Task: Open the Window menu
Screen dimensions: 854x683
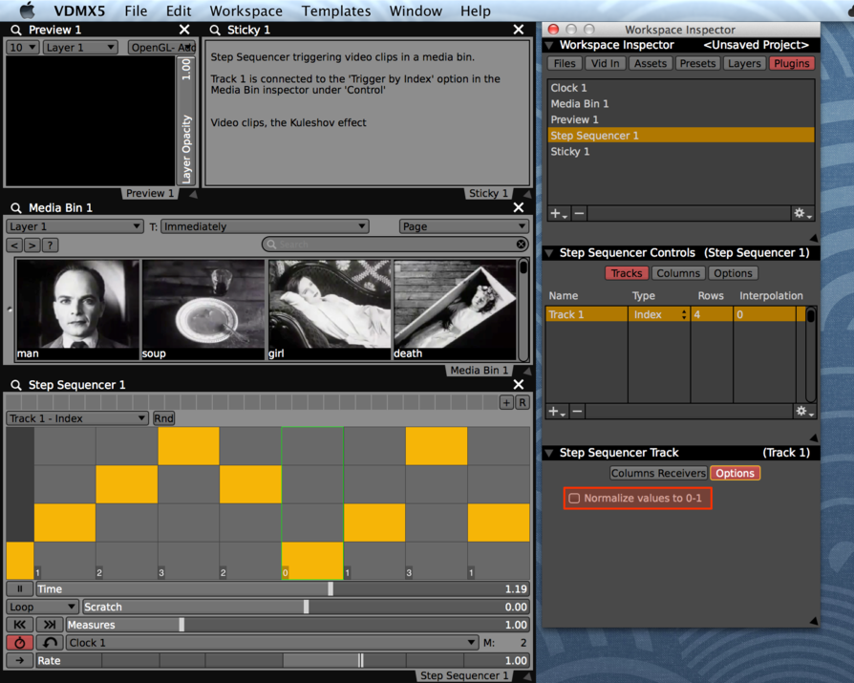Action: tap(416, 11)
